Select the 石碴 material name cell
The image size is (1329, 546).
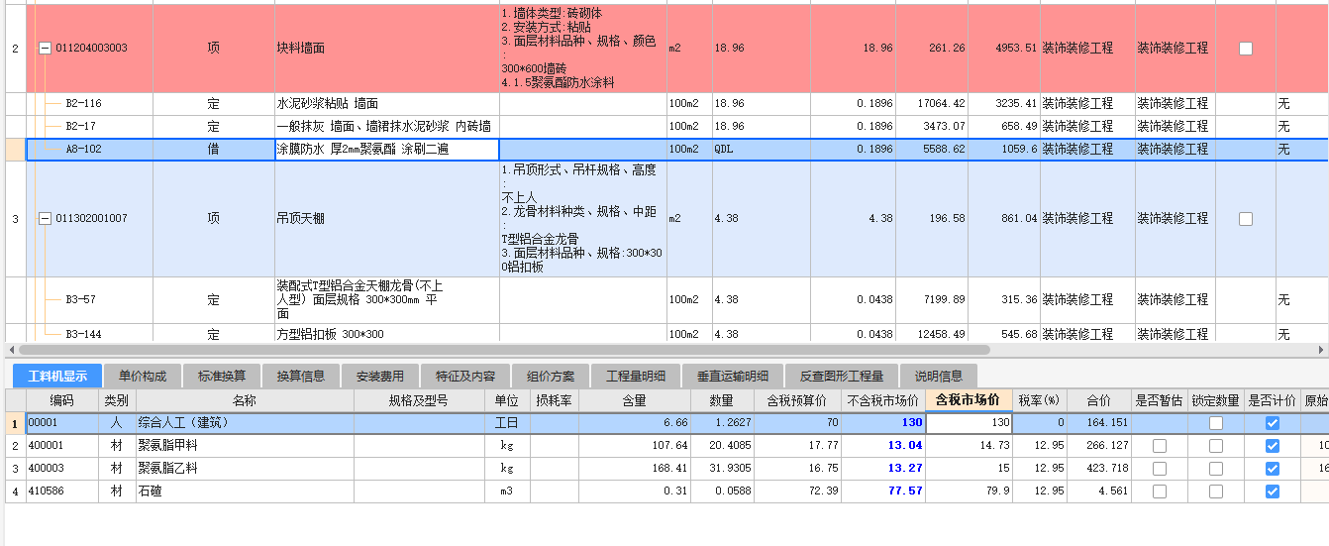click(245, 491)
